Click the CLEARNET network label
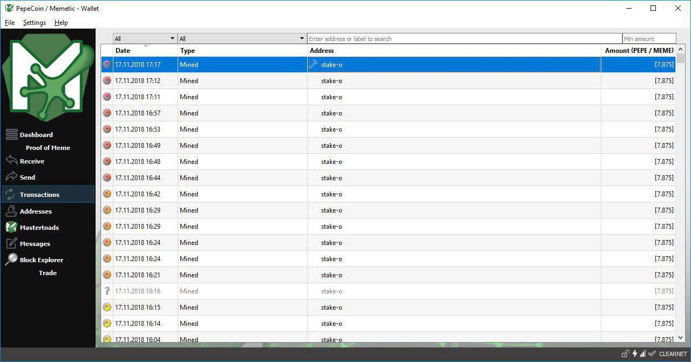Image resolution: width=691 pixels, height=362 pixels. [673, 354]
